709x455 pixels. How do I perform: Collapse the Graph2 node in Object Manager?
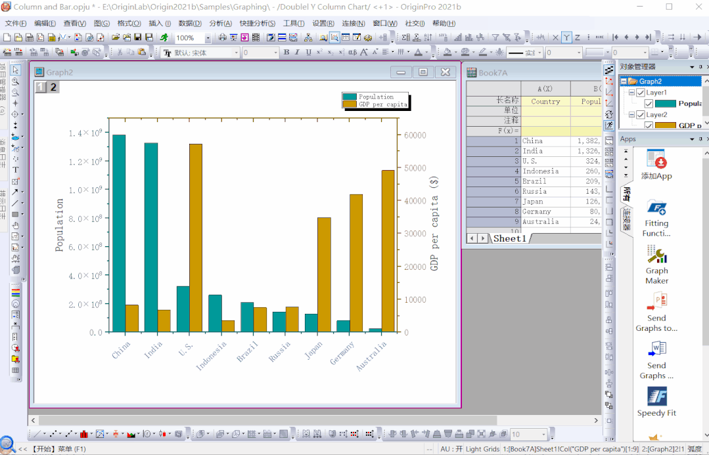[624, 81]
